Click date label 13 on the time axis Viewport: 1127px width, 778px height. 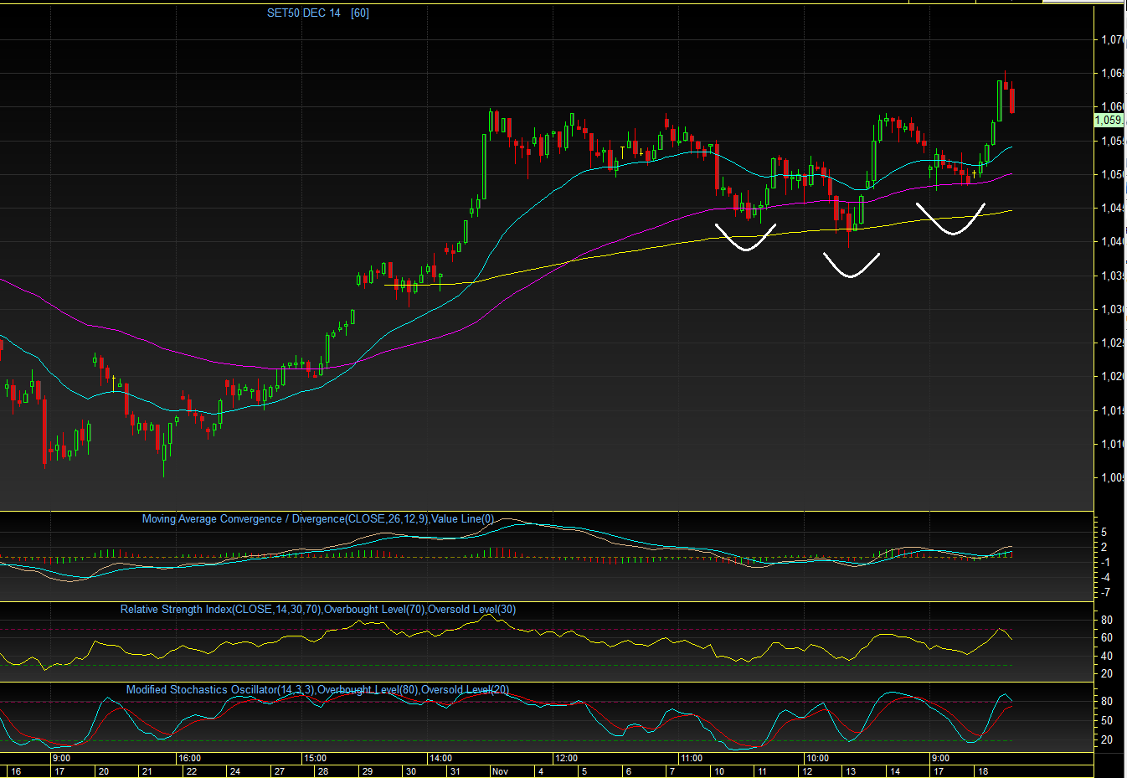click(851, 771)
